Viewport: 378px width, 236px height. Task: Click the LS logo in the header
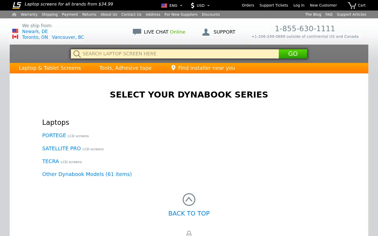[x=17, y=5]
